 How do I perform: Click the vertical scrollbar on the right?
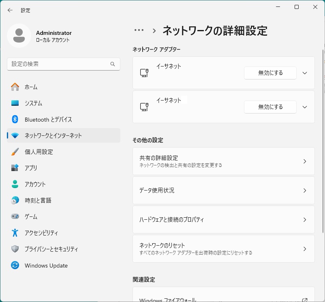point(323,141)
